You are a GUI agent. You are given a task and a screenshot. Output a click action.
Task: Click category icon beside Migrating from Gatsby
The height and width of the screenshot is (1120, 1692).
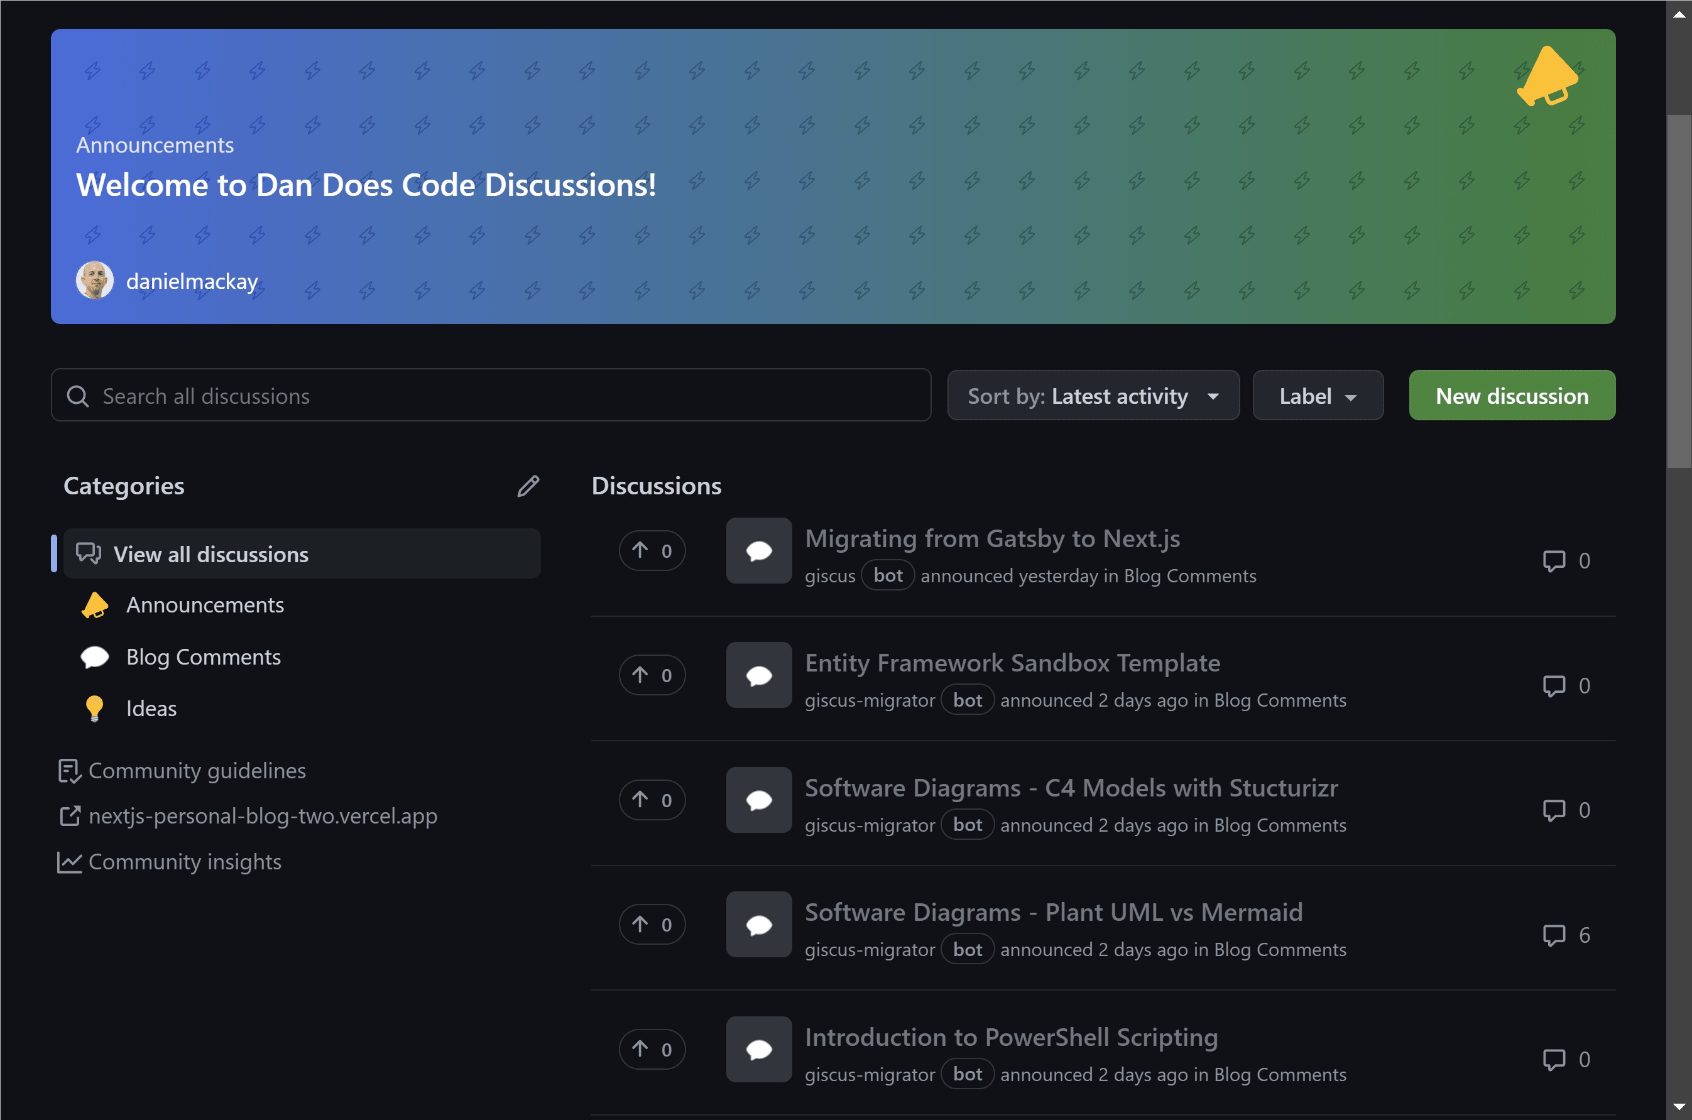tap(759, 551)
